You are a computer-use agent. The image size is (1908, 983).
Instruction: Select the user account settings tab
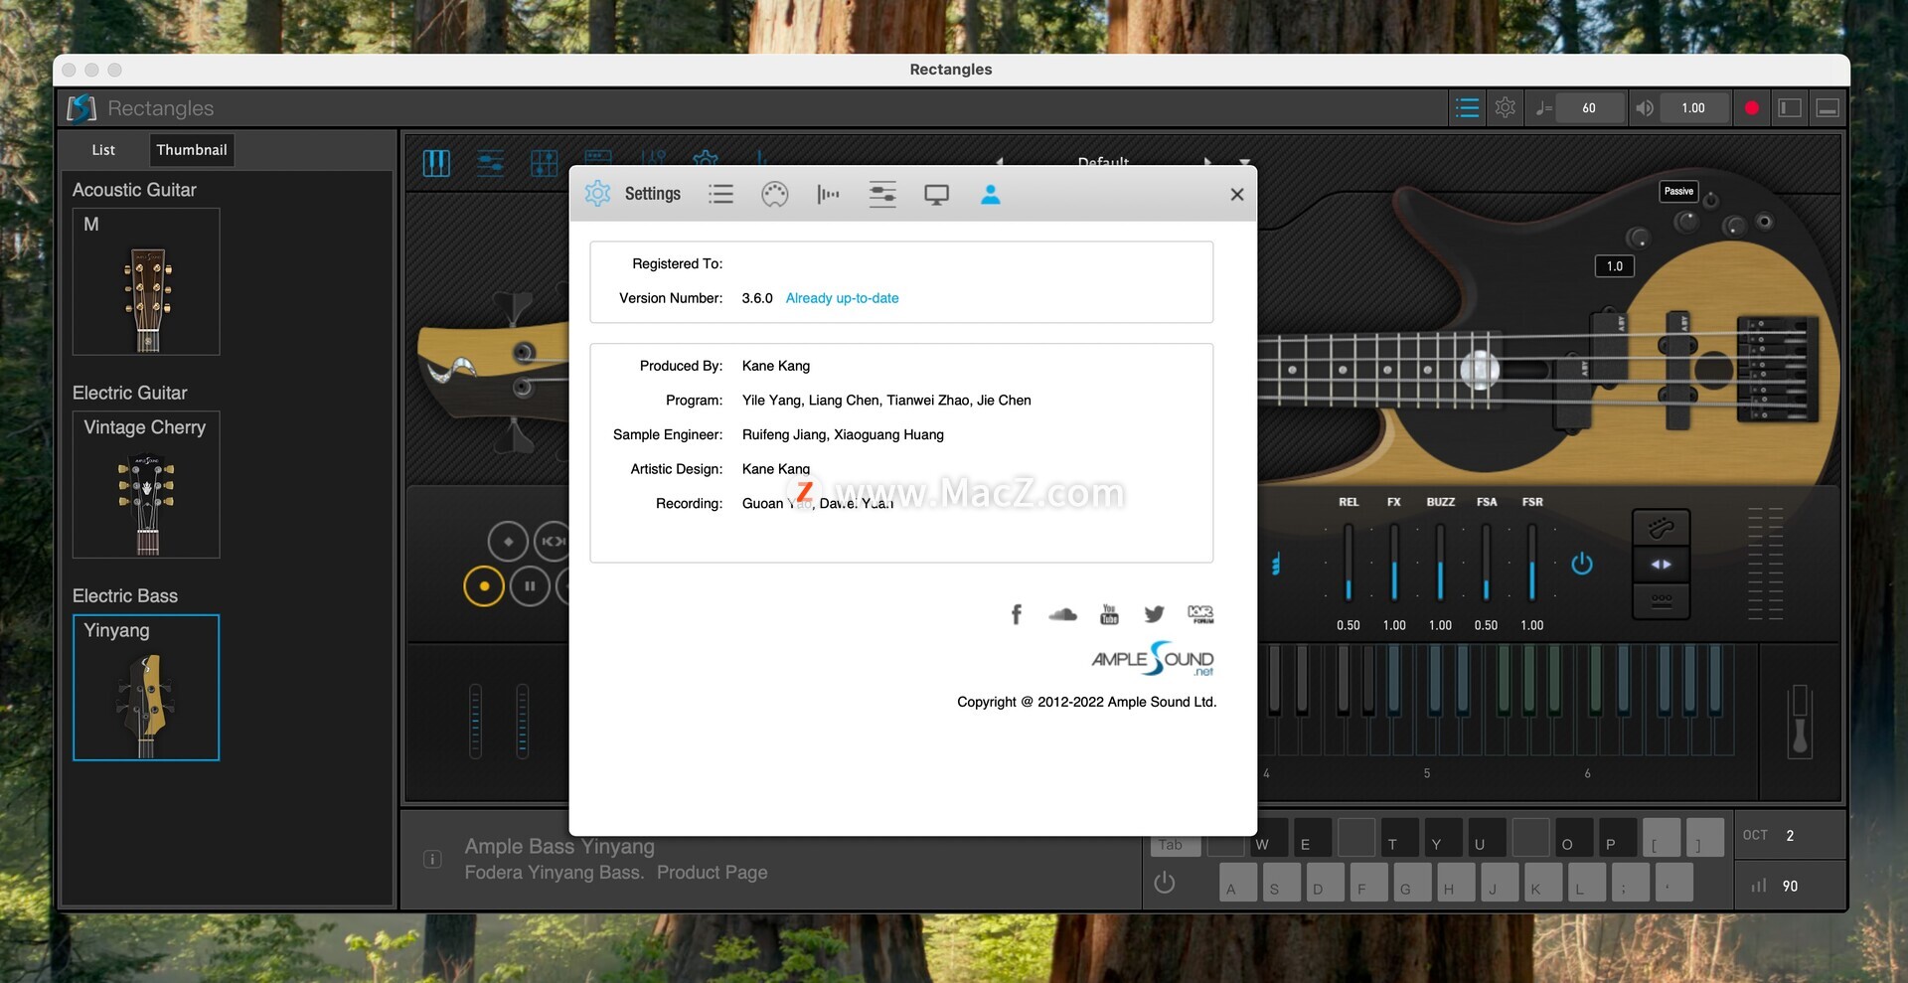990,194
